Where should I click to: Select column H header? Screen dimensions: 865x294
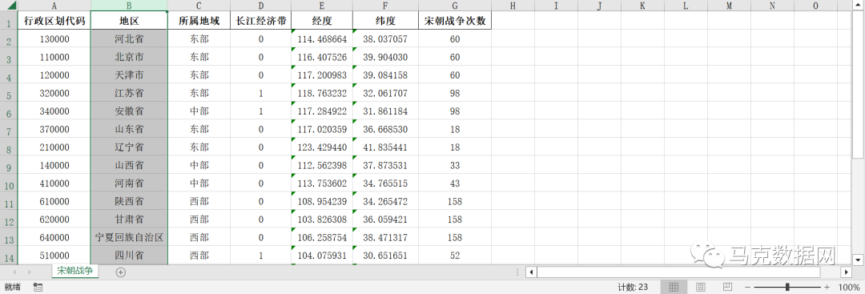tap(513, 6)
